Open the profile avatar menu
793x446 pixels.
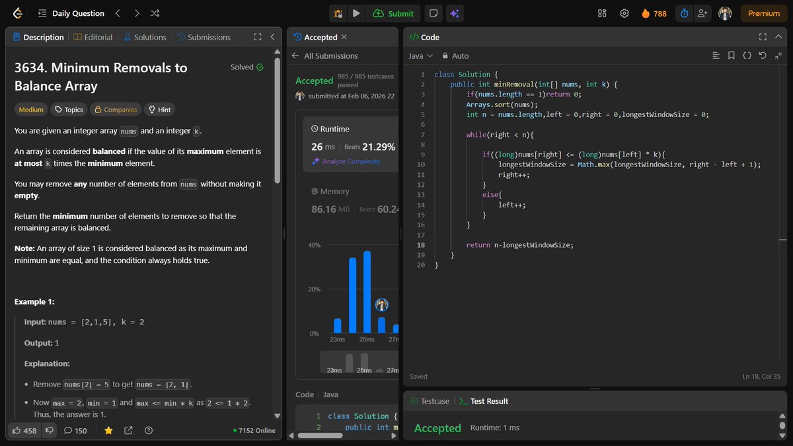click(725, 13)
